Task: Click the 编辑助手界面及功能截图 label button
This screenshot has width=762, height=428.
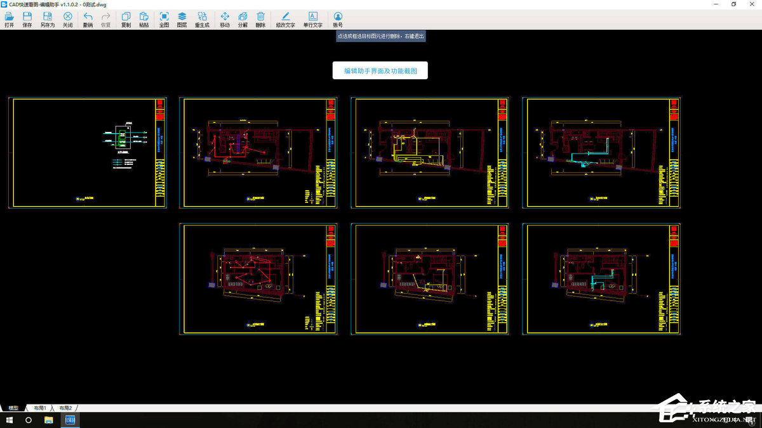Action: click(x=380, y=71)
